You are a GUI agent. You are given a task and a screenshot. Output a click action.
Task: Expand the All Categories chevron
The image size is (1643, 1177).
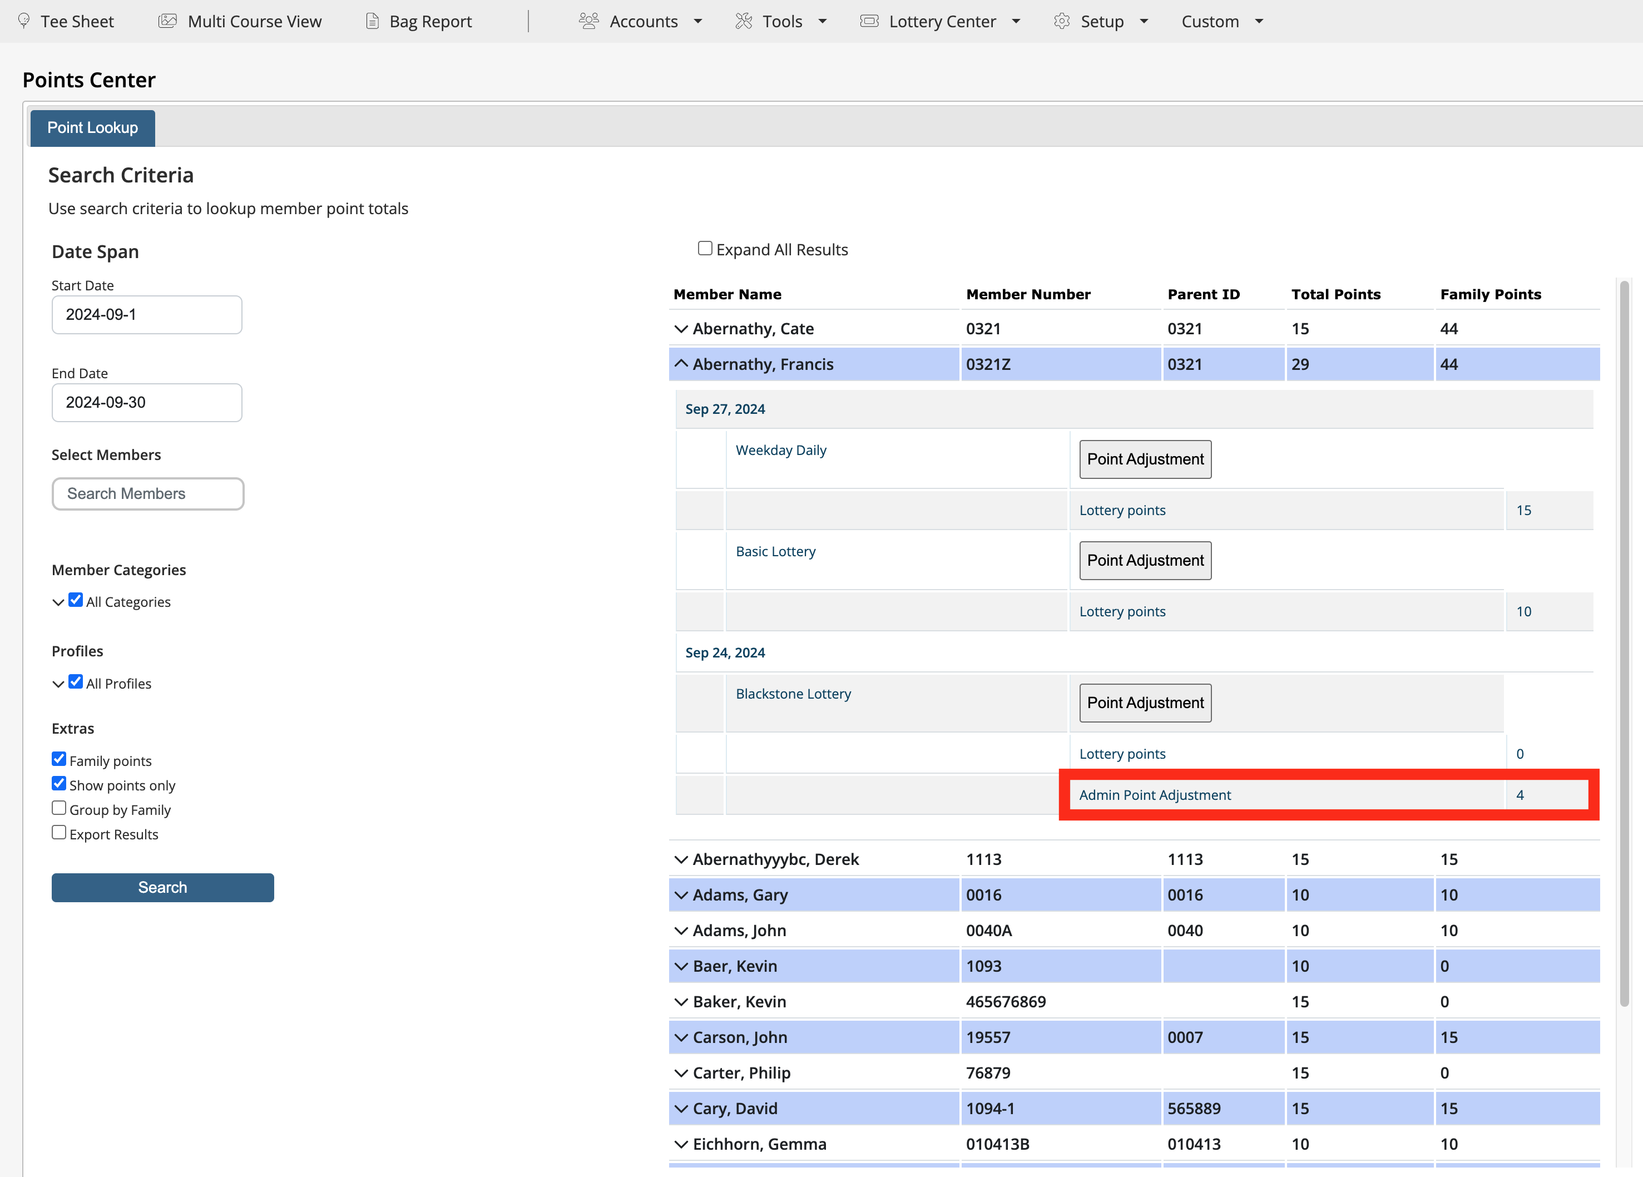coord(58,602)
